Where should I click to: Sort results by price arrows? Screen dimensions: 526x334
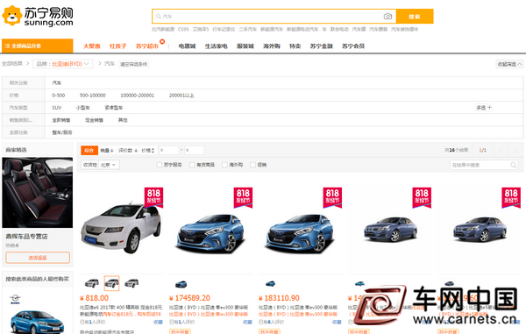(148, 150)
